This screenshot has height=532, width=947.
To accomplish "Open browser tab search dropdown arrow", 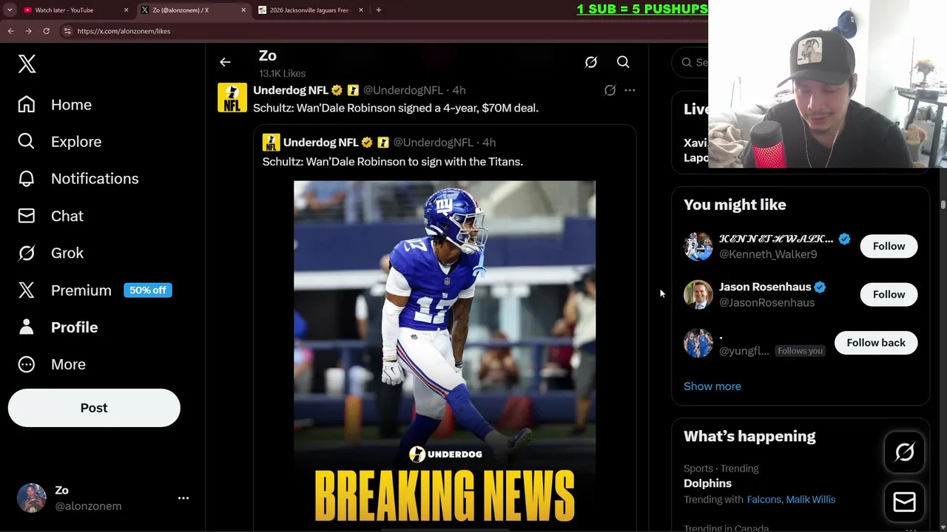I will pyautogui.click(x=10, y=10).
